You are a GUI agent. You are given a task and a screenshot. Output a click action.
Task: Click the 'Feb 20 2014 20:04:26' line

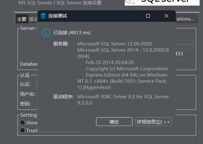[x=110, y=63]
